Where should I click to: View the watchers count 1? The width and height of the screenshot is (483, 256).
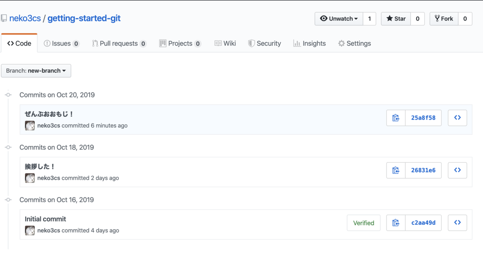click(369, 19)
